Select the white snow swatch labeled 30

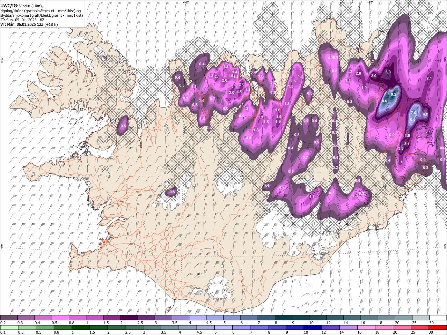(437, 318)
